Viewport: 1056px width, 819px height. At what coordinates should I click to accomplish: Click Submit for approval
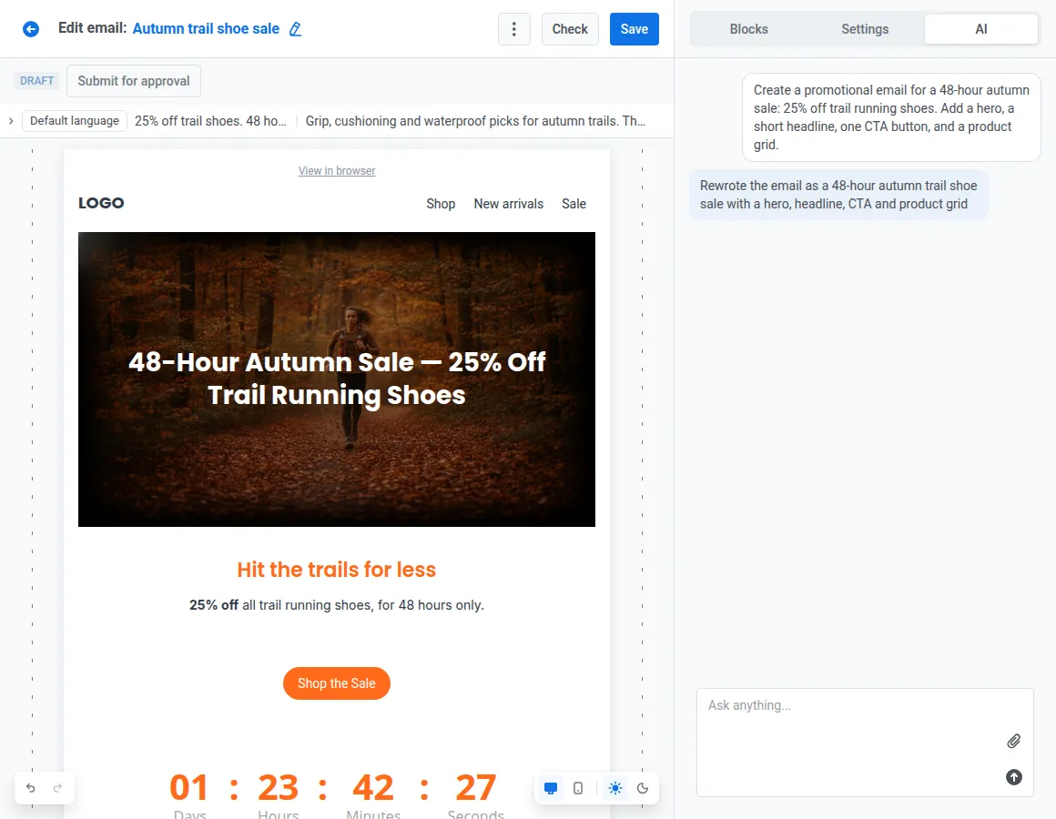pos(133,81)
